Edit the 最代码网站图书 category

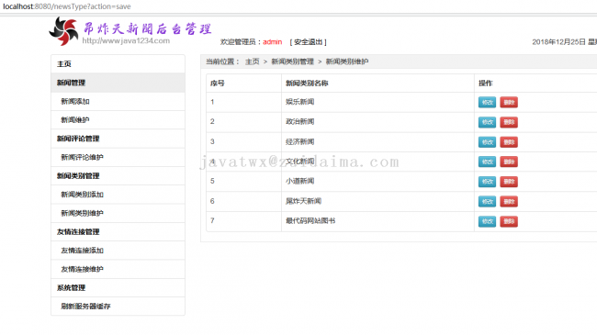pyautogui.click(x=487, y=221)
